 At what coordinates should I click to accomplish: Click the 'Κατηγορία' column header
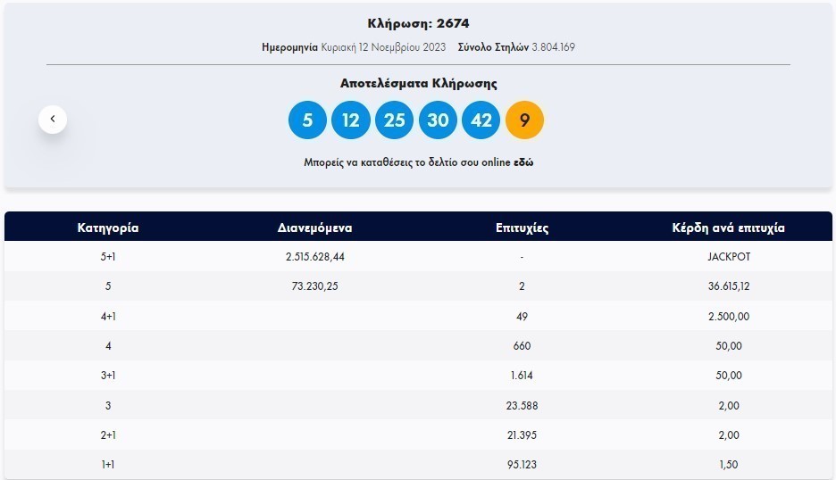[108, 228]
